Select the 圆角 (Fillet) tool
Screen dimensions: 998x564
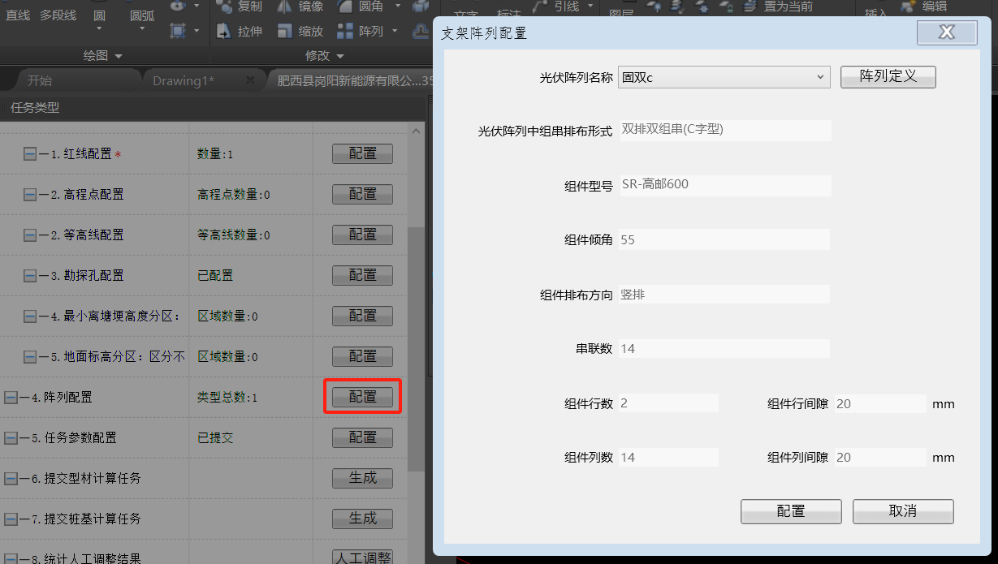click(345, 6)
